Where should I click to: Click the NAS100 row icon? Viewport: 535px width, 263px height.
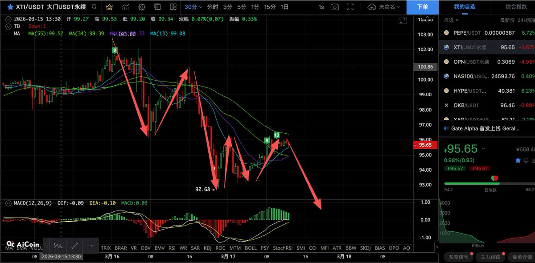pos(447,76)
